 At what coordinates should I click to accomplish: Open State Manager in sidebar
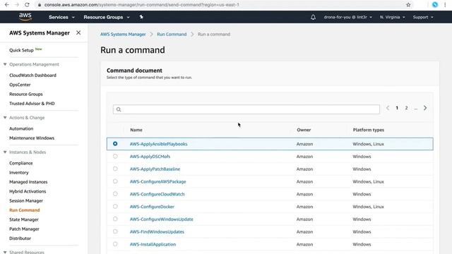point(23,219)
